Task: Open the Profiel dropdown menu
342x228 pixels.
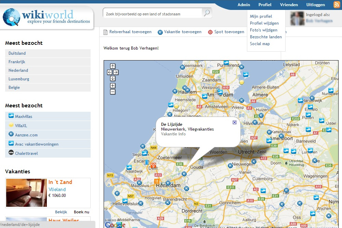Action: pos(265,5)
